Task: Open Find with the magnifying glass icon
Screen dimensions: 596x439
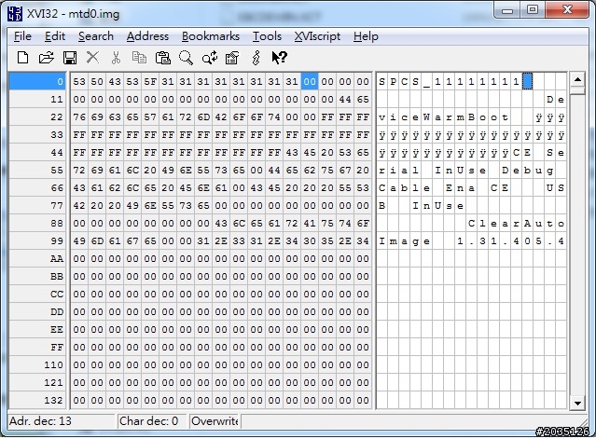Action: pyautogui.click(x=186, y=58)
